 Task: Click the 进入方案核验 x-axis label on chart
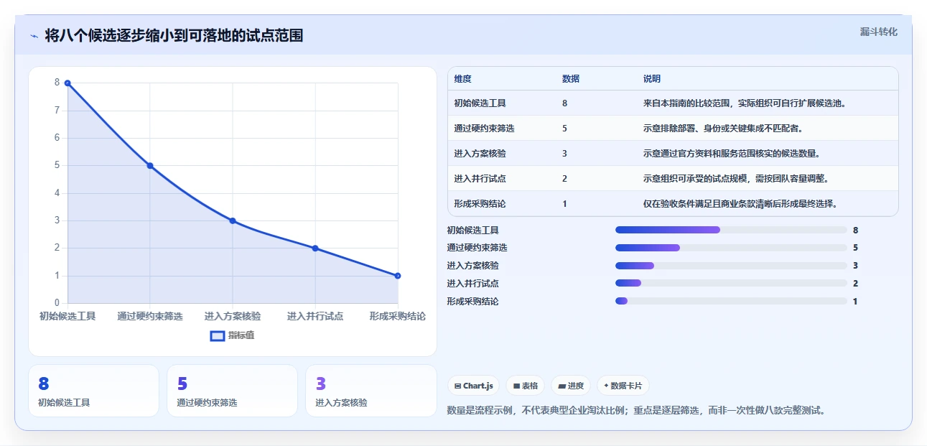(x=233, y=316)
